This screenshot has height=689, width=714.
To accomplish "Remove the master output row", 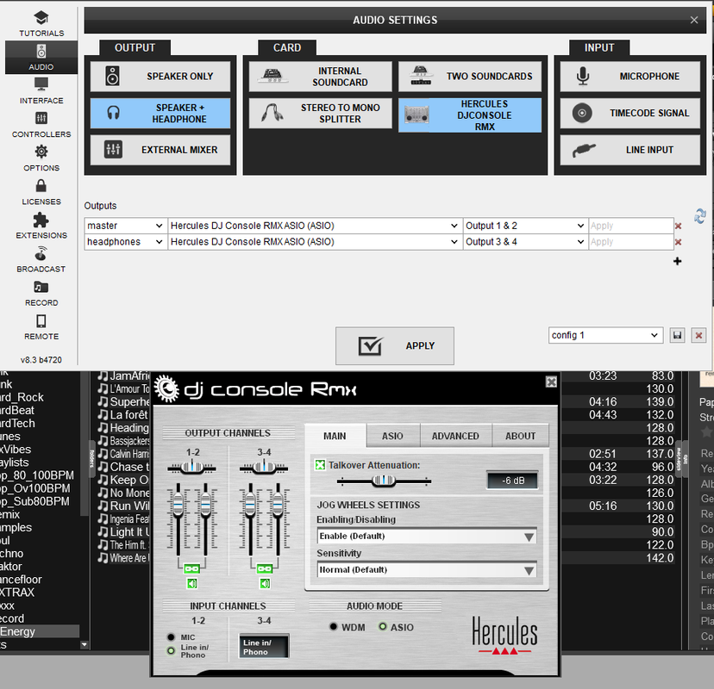I will tap(678, 226).
